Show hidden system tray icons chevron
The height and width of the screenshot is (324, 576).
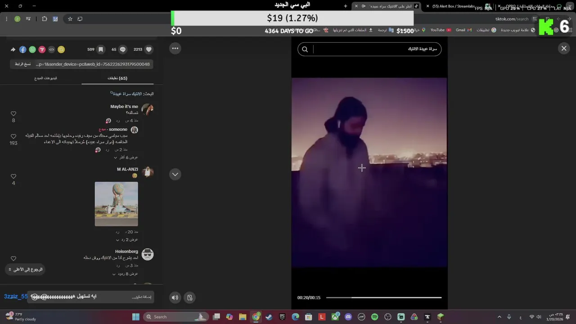(x=499, y=317)
